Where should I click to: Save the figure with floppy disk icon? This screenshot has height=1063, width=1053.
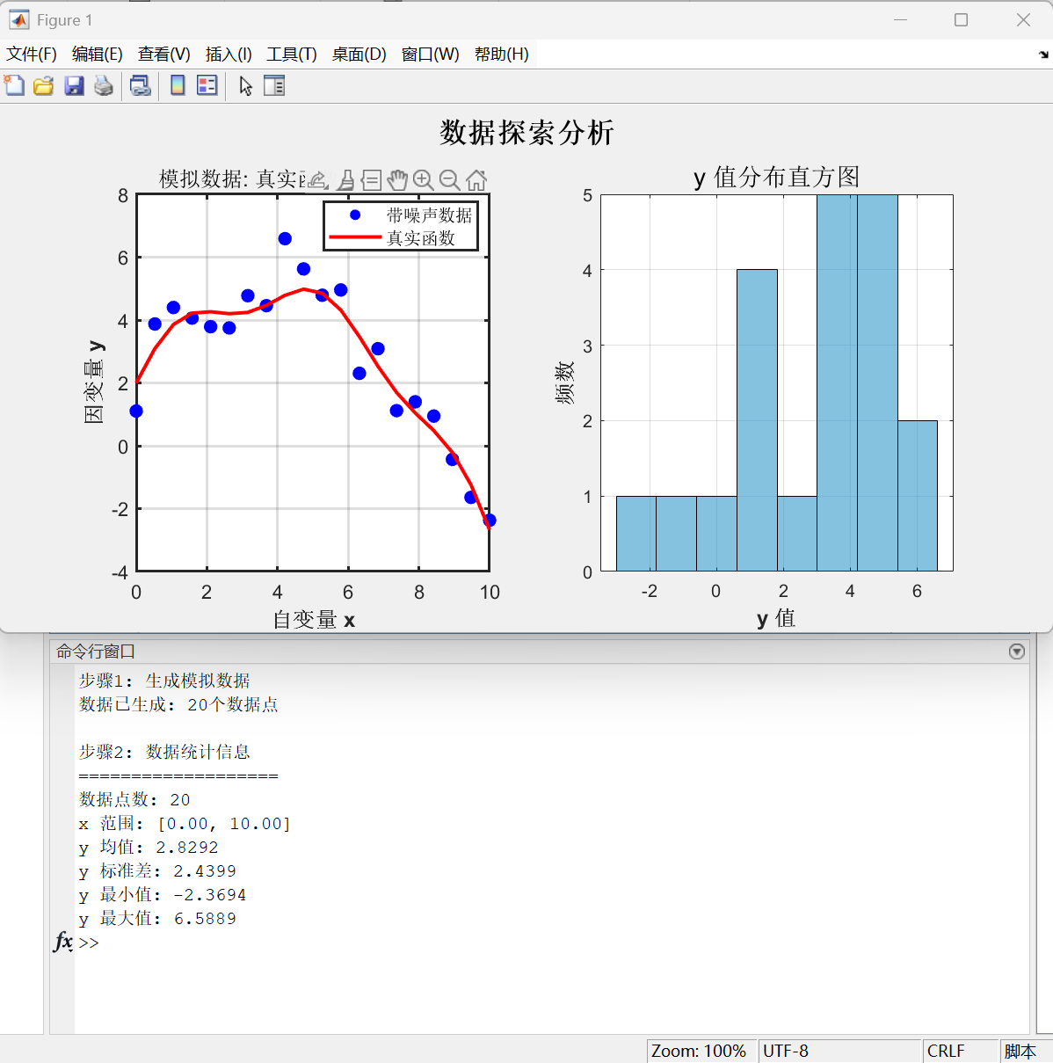click(x=74, y=85)
